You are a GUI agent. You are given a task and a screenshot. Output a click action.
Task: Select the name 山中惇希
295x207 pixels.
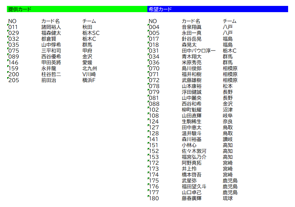pyautogui.click(x=51, y=45)
